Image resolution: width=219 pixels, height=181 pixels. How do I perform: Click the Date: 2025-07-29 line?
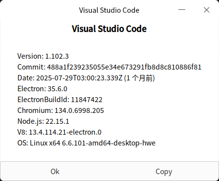pyautogui.click(x=86, y=78)
